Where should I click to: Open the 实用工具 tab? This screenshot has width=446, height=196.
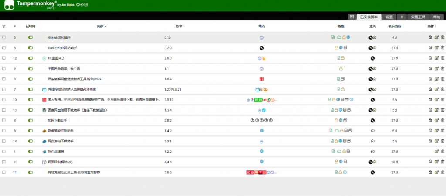(x=418, y=17)
